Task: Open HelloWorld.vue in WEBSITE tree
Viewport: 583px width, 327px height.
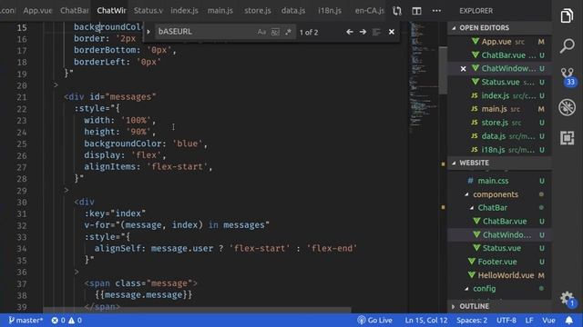Action: [x=499, y=275]
